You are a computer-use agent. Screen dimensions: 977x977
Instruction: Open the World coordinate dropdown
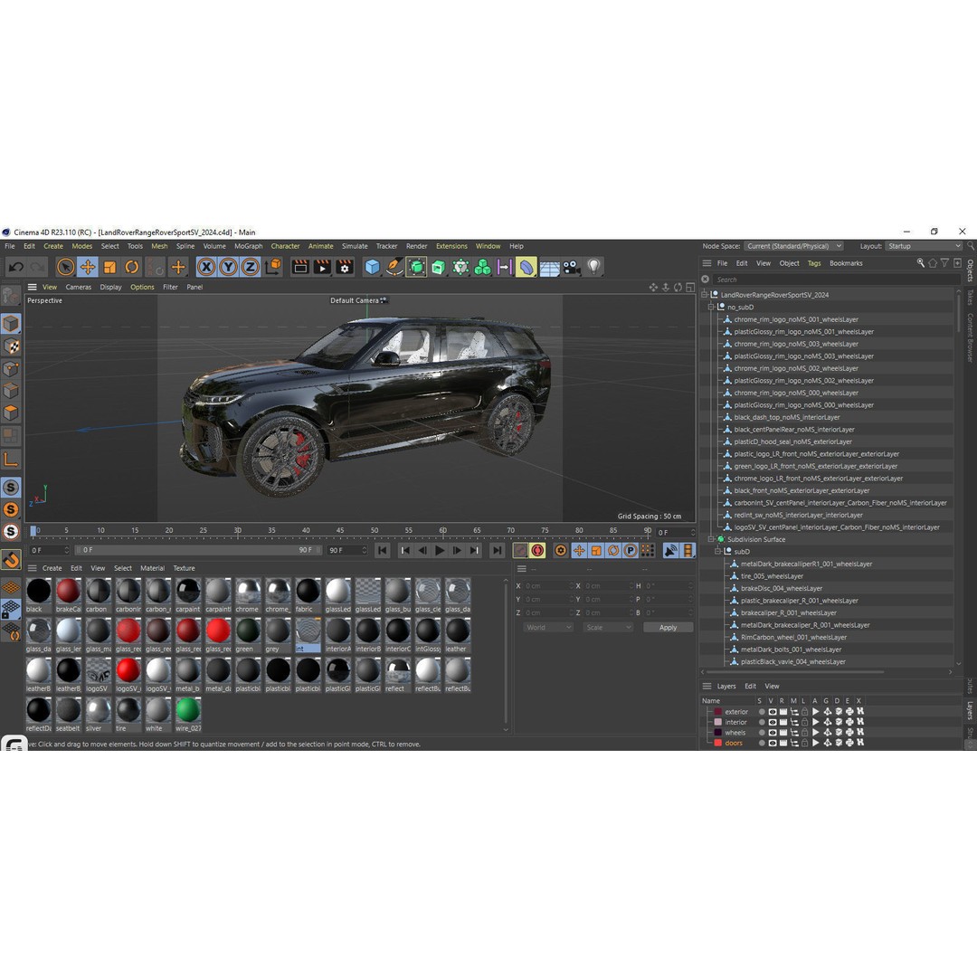click(x=548, y=628)
